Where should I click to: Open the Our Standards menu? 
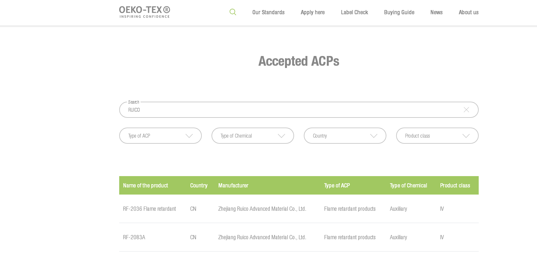268,12
